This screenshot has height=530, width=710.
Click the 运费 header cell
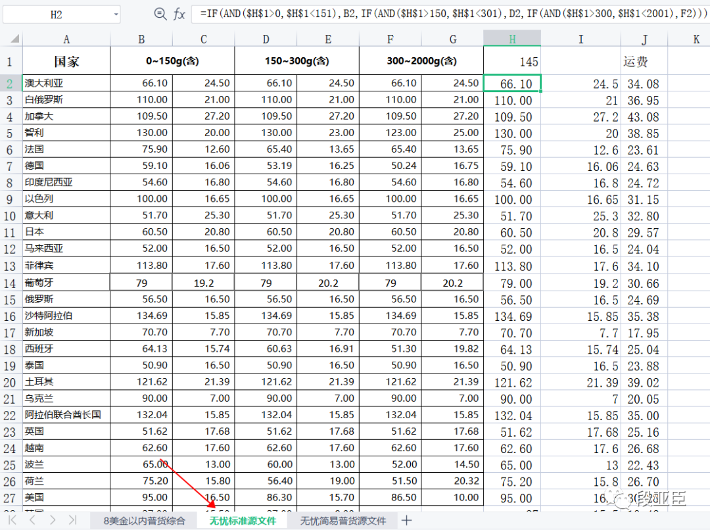pos(644,61)
